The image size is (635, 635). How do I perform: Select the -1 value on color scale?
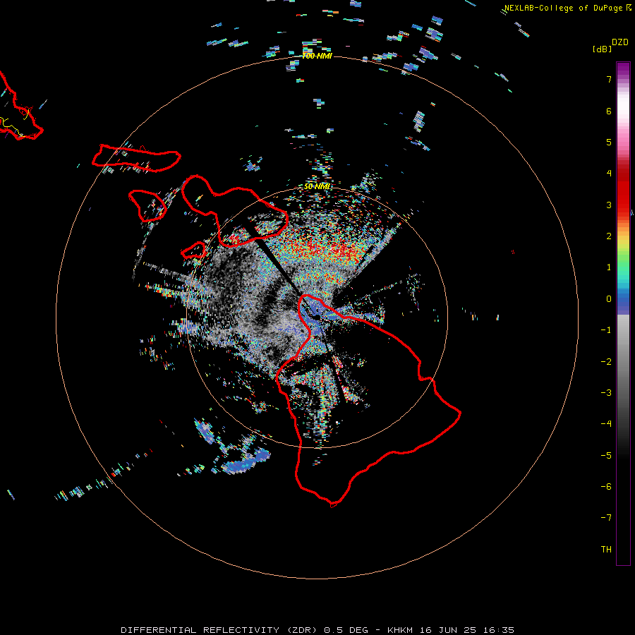[x=606, y=330]
